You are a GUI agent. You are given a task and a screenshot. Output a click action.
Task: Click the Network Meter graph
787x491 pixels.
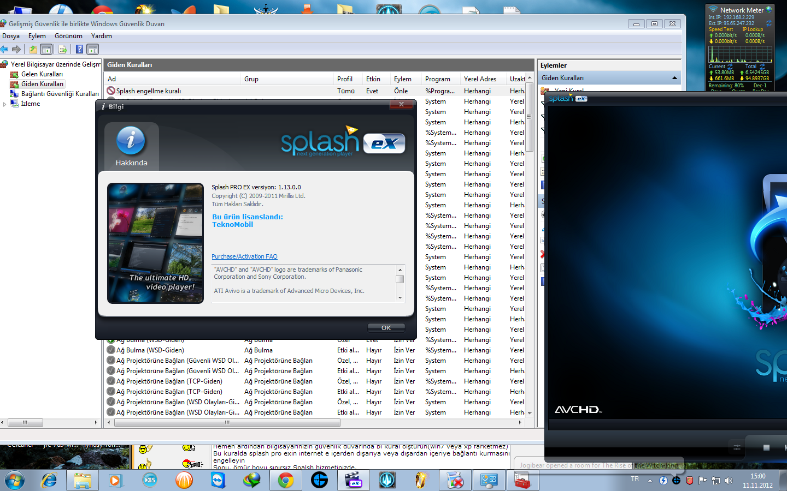[x=740, y=54]
